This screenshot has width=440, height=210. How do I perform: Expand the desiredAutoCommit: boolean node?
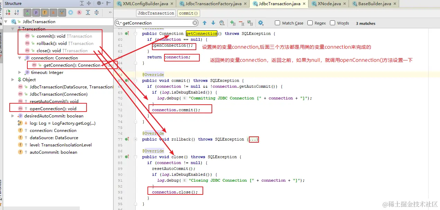coord(13,116)
